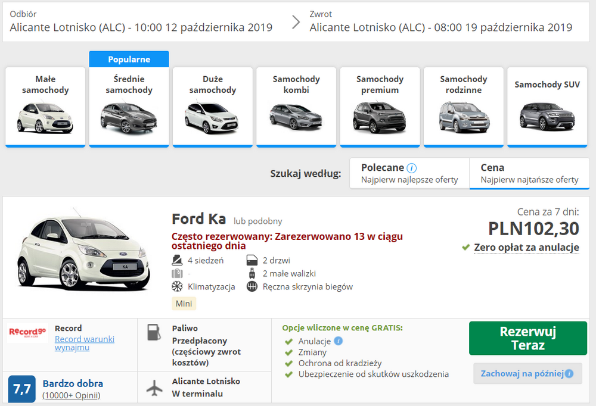The image size is (596, 406).
Task: Click the fuel pump Paliwo icon
Action: (x=154, y=332)
